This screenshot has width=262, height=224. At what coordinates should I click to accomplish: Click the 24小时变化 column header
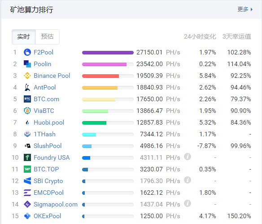[200, 36]
